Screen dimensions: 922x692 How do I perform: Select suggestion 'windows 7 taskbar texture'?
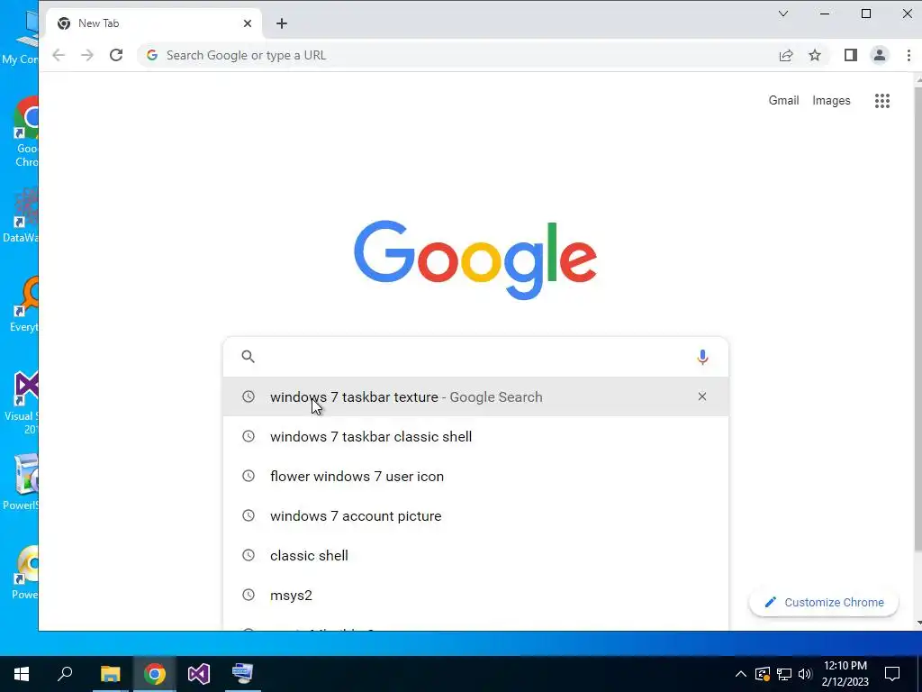tap(475, 396)
